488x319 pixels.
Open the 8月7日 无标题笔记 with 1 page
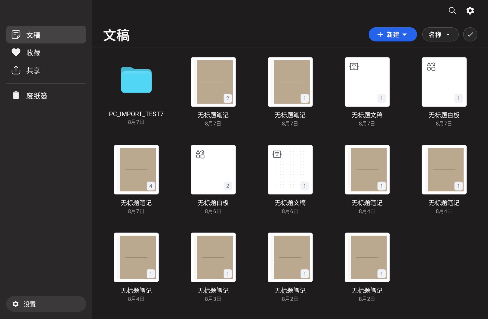point(290,82)
